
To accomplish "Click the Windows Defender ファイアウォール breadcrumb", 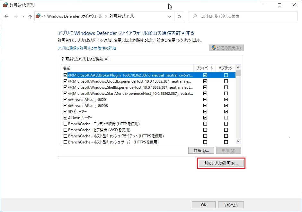I will click(x=75, y=16).
